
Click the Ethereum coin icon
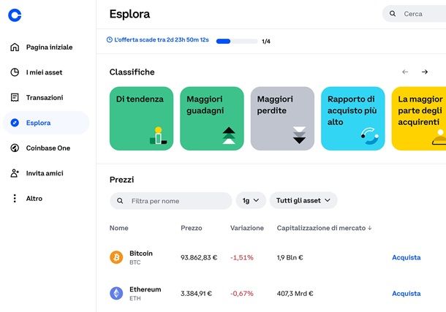pos(116,293)
